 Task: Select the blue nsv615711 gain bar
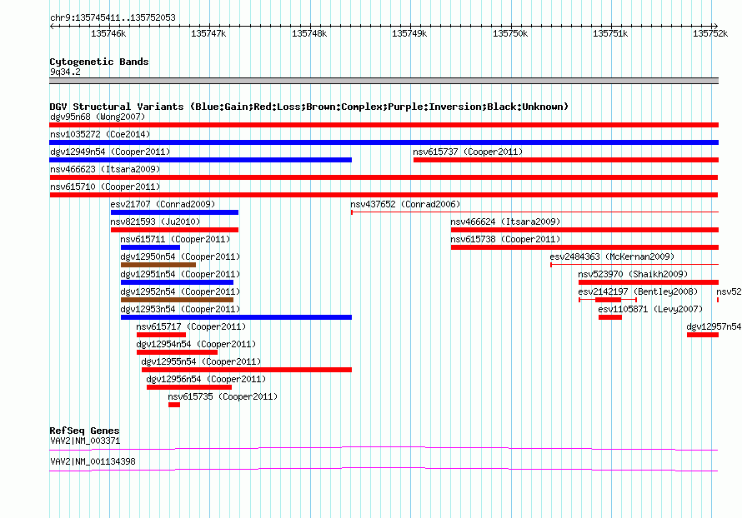point(150,247)
